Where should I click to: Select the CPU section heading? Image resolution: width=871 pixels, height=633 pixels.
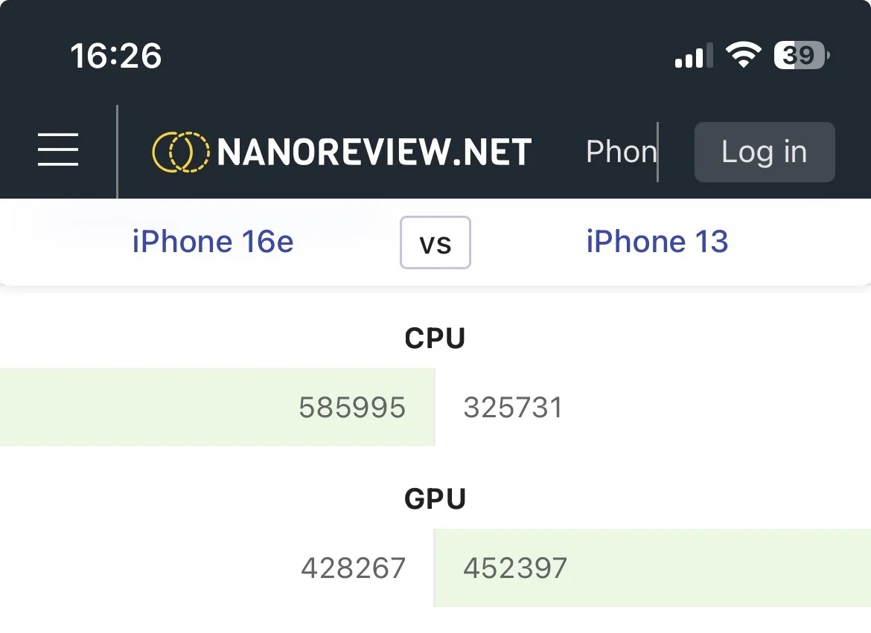click(x=435, y=338)
